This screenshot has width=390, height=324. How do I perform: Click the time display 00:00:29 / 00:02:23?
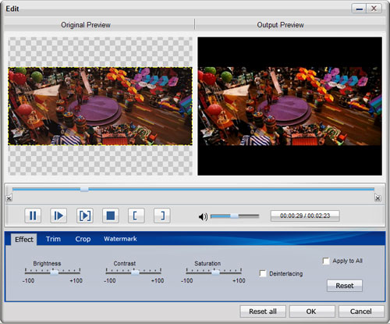pyautogui.click(x=305, y=215)
